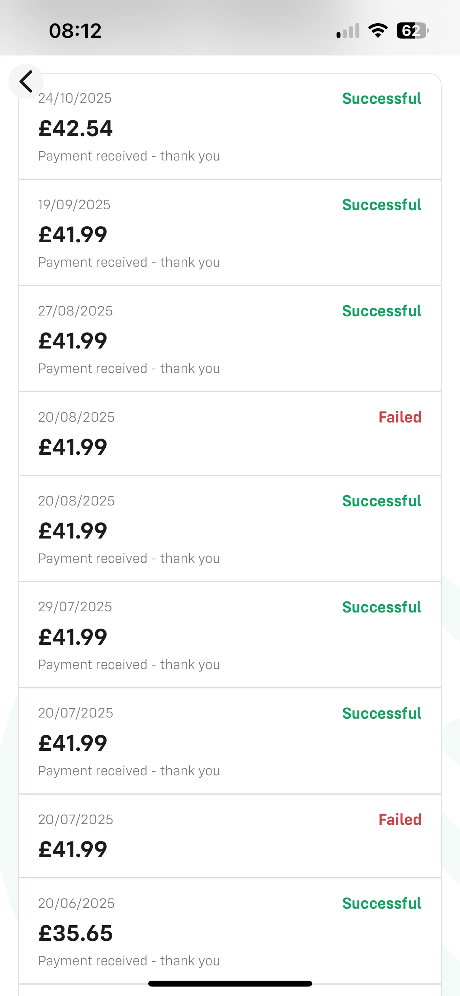Tap Successful status on 20/08/2025 payment
460x996 pixels.
(381, 501)
